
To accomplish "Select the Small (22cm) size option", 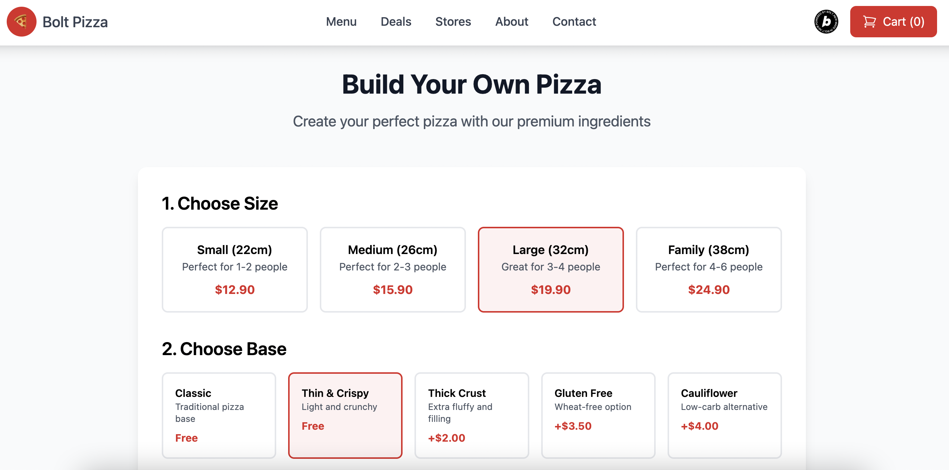I will (234, 269).
